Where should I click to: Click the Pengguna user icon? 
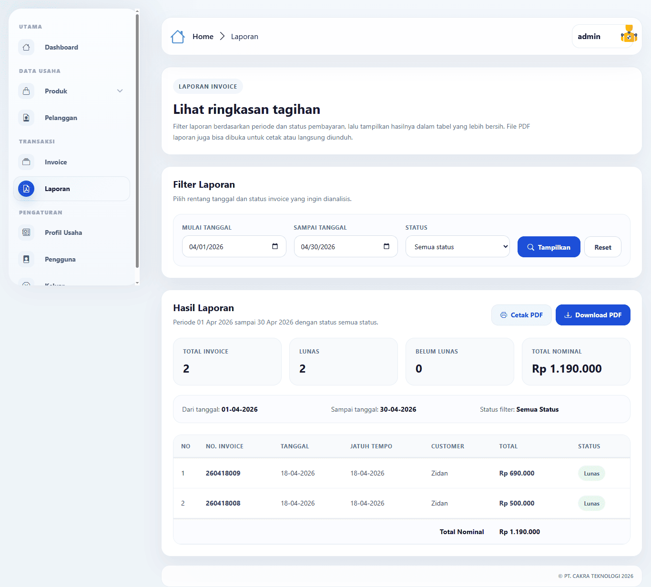[26, 259]
